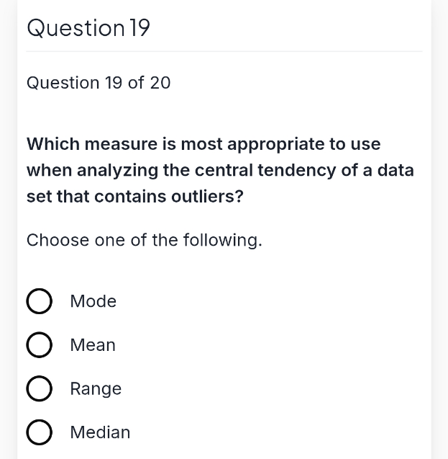The image size is (448, 459).
Task: Pick the Median radio button
Action: [x=39, y=432]
